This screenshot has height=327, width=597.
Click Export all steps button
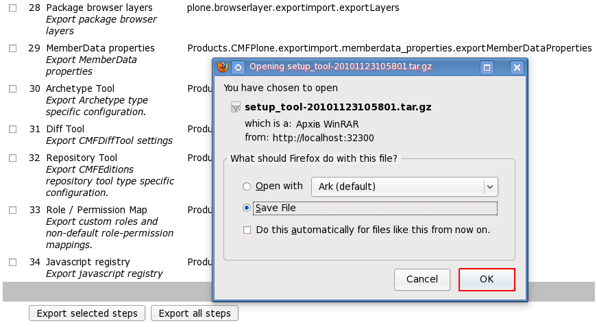[195, 313]
